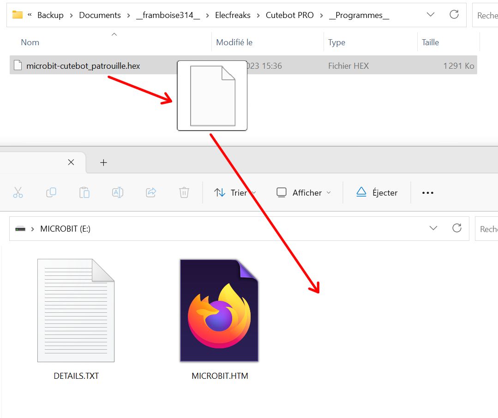Click the search box in MICROBIT window
The height and width of the screenshot is (418, 498).
[486, 229]
